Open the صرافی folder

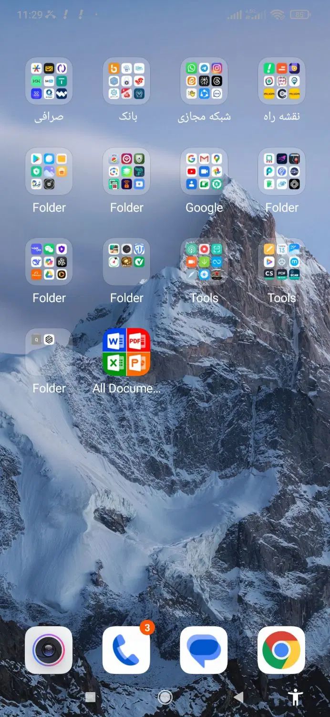point(49,81)
